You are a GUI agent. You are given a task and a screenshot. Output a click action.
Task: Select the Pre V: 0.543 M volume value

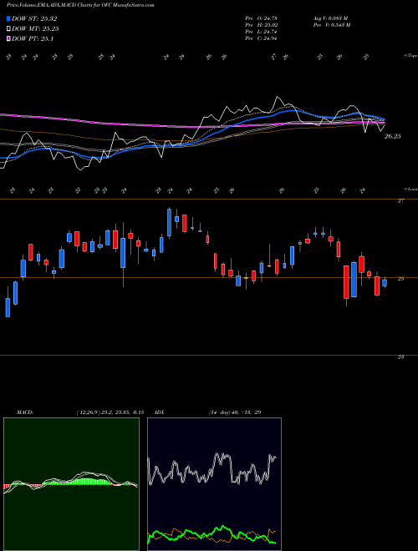pyautogui.click(x=331, y=25)
